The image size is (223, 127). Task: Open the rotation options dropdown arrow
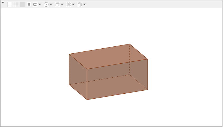pyautogui.click(x=51, y=4)
